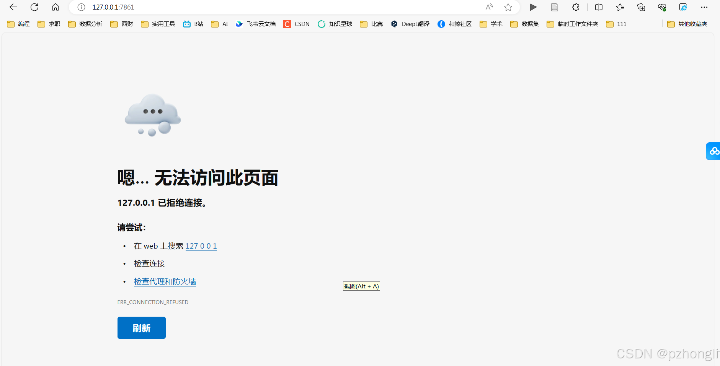
Task: Open the favorites list star icon
Action: [x=620, y=7]
